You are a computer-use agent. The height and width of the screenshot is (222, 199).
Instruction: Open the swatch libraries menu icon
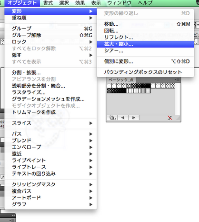click(x=113, y=118)
